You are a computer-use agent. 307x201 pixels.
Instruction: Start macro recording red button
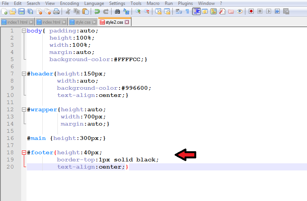tap(251, 12)
